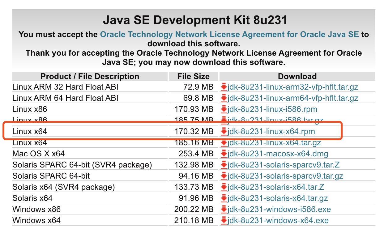This screenshot has width=384, height=233.
Task: Download jdk-8u231-macosx-x64.dmg
Action: coord(278,154)
